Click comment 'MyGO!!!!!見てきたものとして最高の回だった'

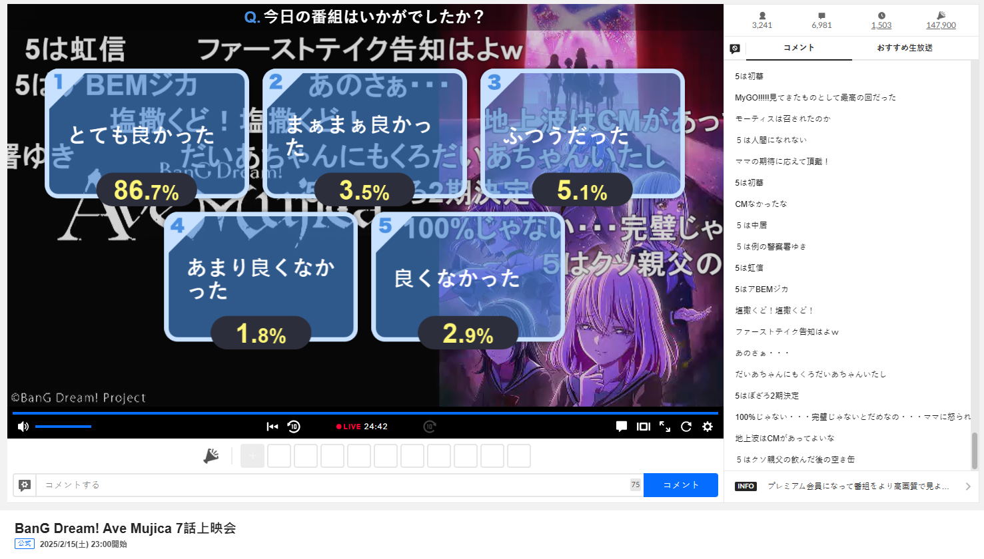pos(815,98)
